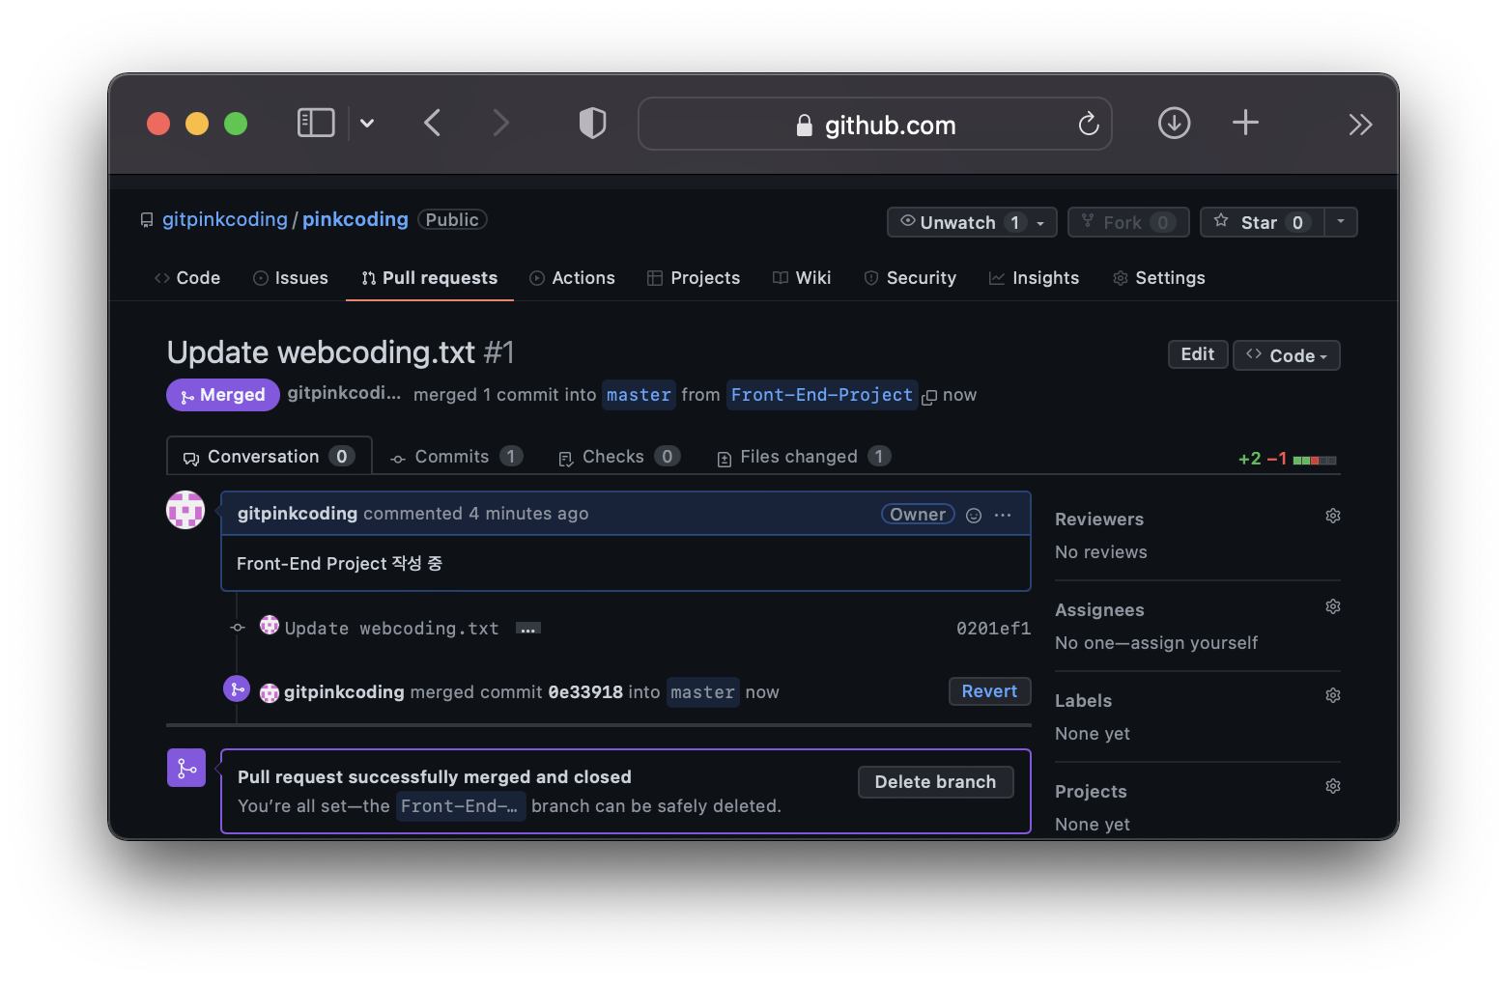The width and height of the screenshot is (1507, 983).
Task: Open the gitpinkcoding owner link
Action: (x=225, y=219)
